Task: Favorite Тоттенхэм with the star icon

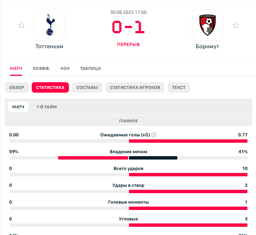Action: 22,25
